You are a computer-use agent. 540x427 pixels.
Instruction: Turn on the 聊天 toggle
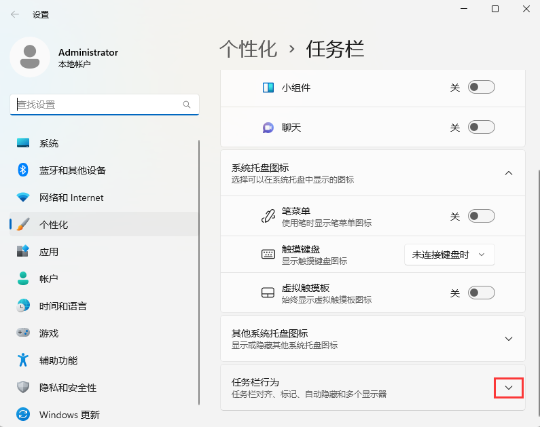(x=481, y=128)
